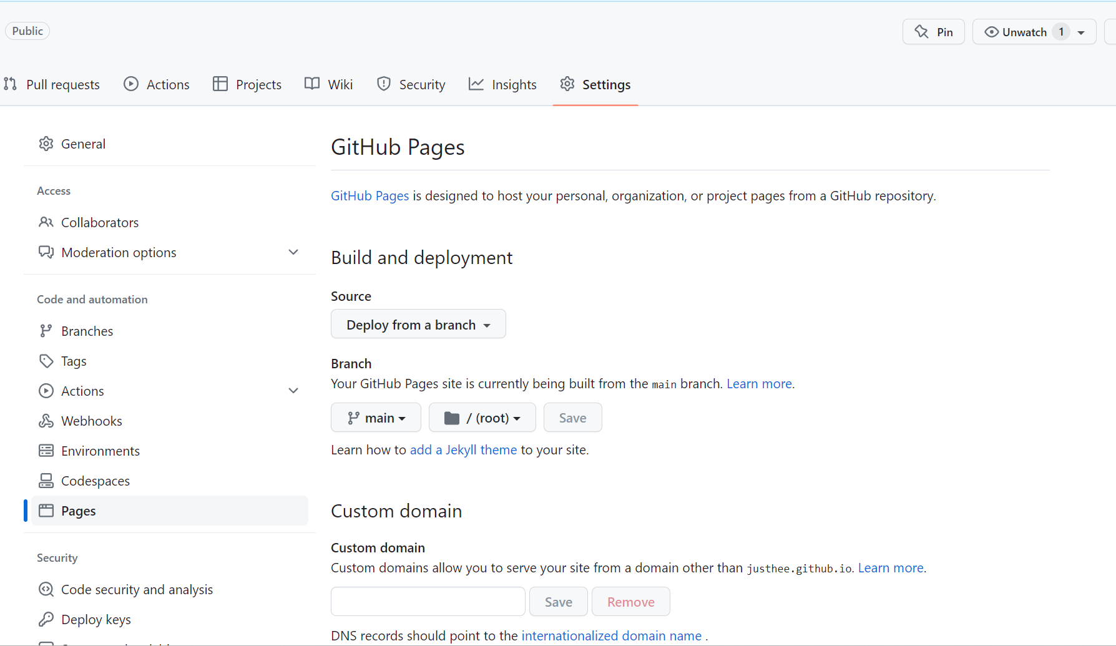The image size is (1116, 646).
Task: Click Learn more about the branch source
Action: [x=760, y=383]
